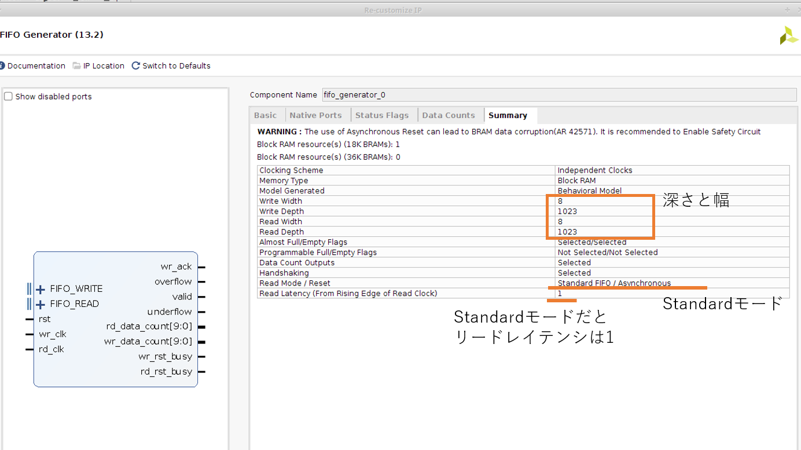Click the Summary tab
Image resolution: width=801 pixels, height=450 pixels.
pyautogui.click(x=508, y=115)
